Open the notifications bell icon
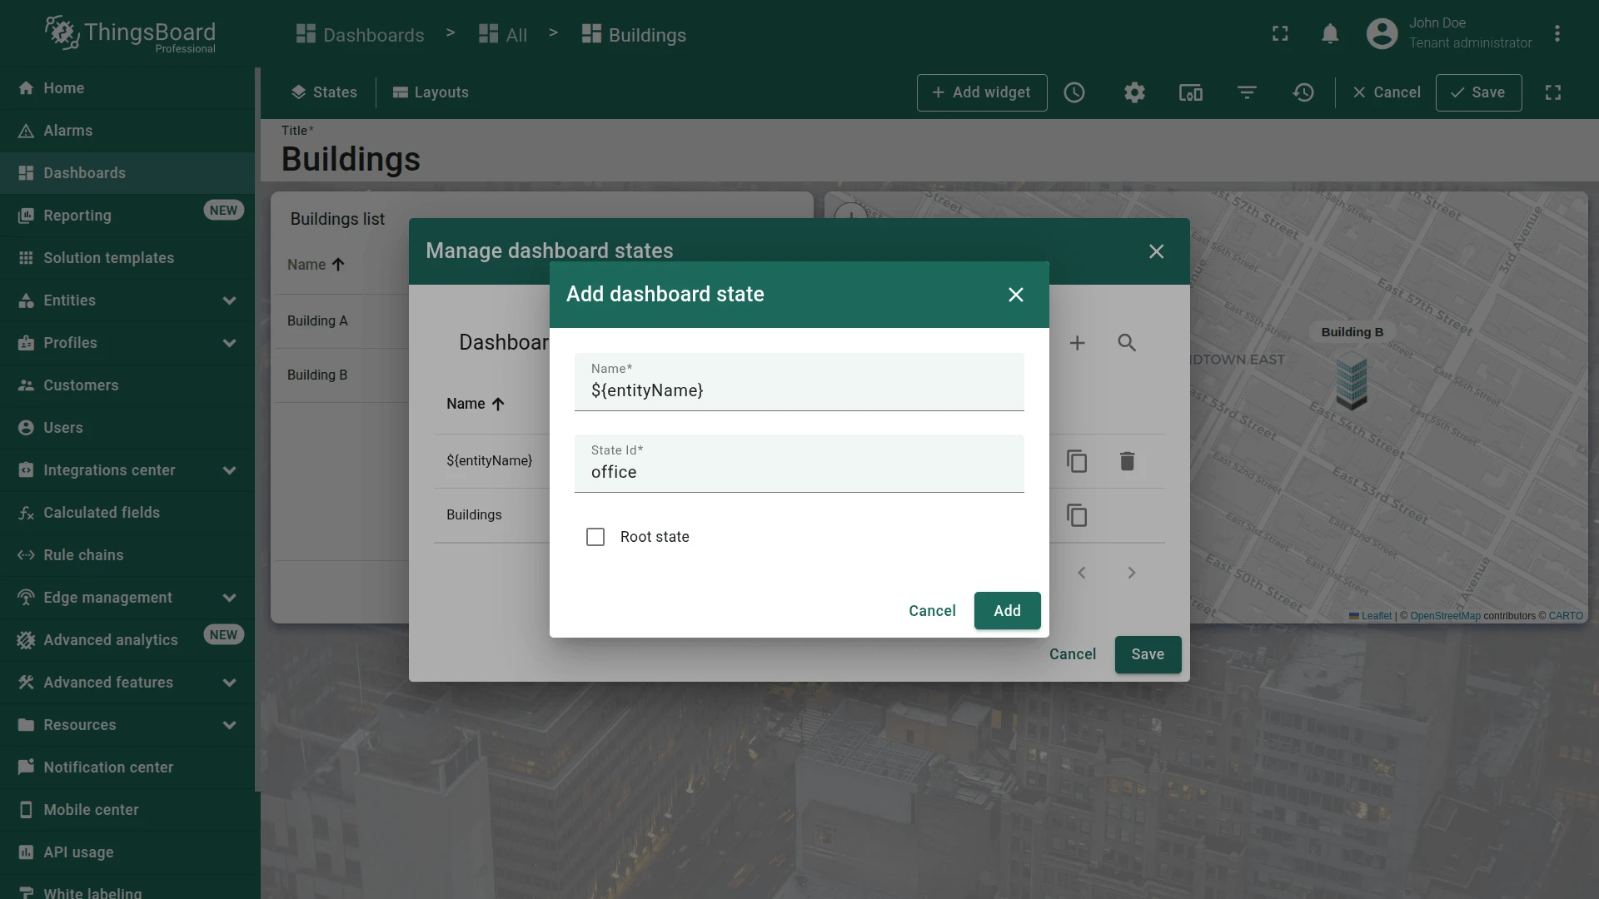The height and width of the screenshot is (899, 1599). [1330, 33]
